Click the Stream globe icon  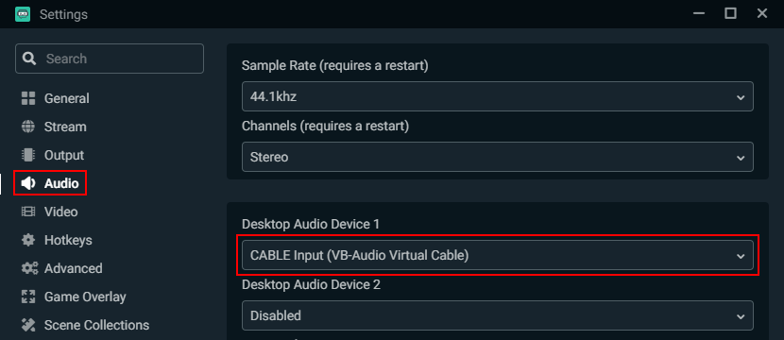(28, 127)
